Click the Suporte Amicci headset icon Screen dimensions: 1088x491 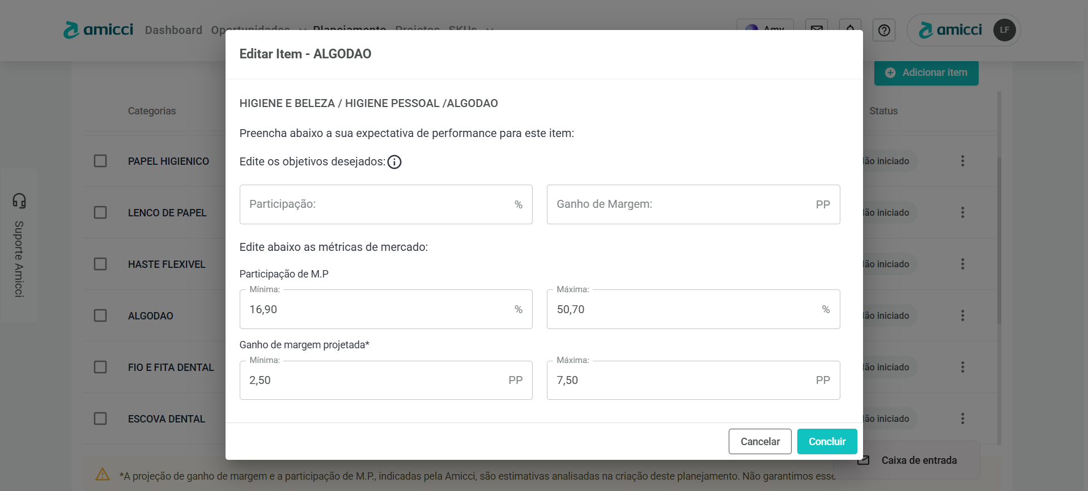pos(19,200)
